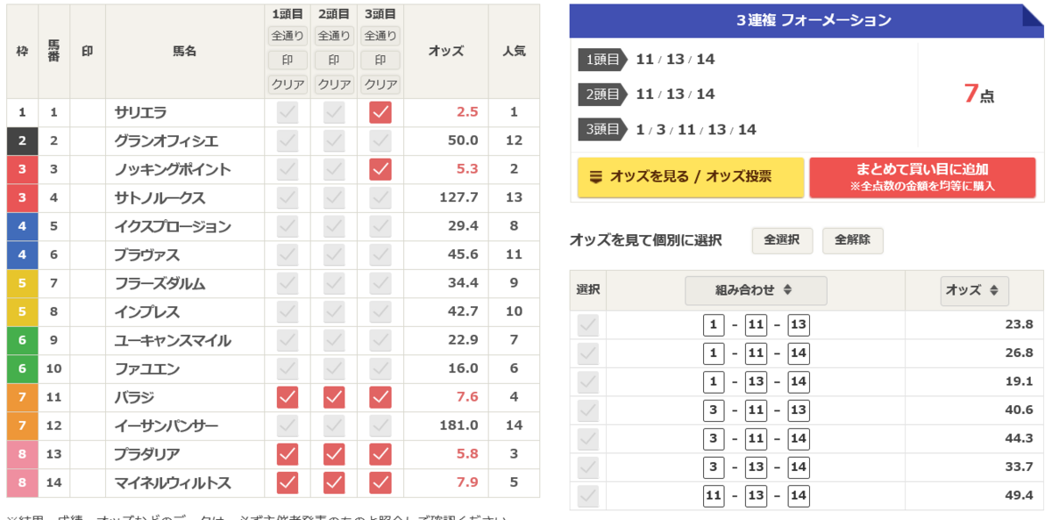Click 全通り button under 3頭目
1052x520 pixels.
tap(380, 36)
